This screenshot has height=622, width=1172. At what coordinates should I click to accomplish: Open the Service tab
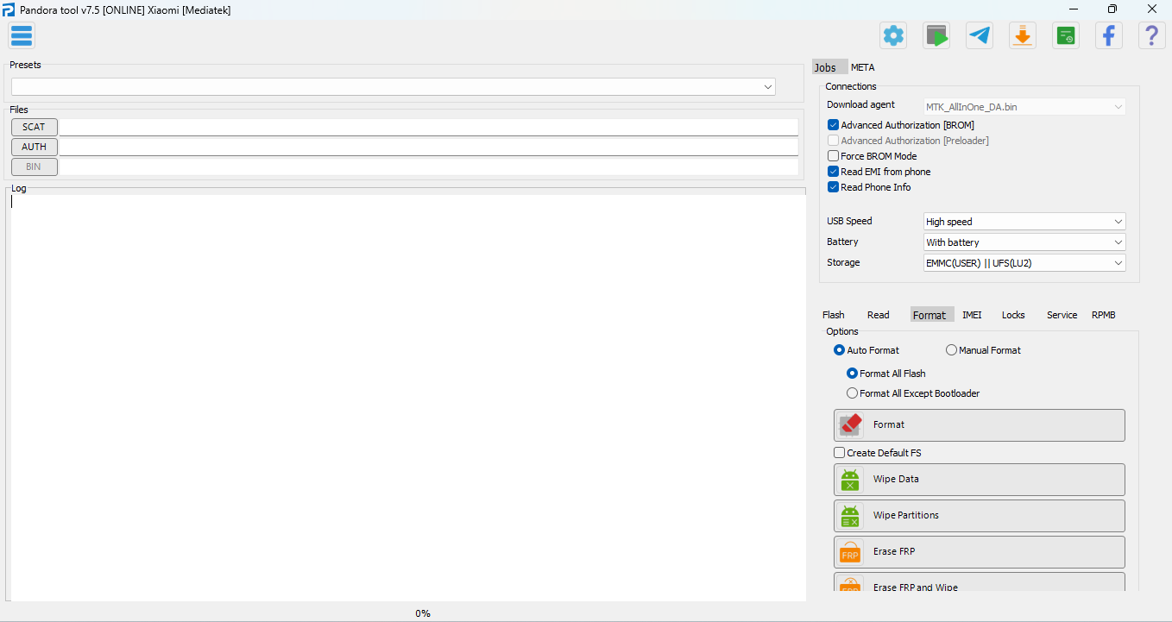1062,315
